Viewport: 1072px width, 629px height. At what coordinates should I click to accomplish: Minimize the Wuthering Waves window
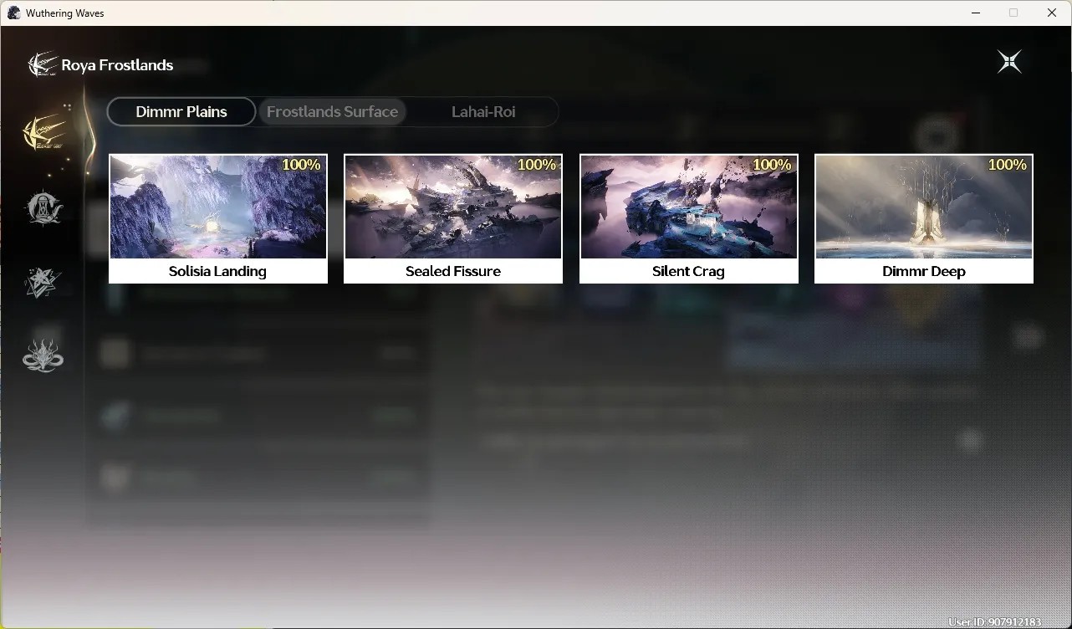[x=976, y=13]
